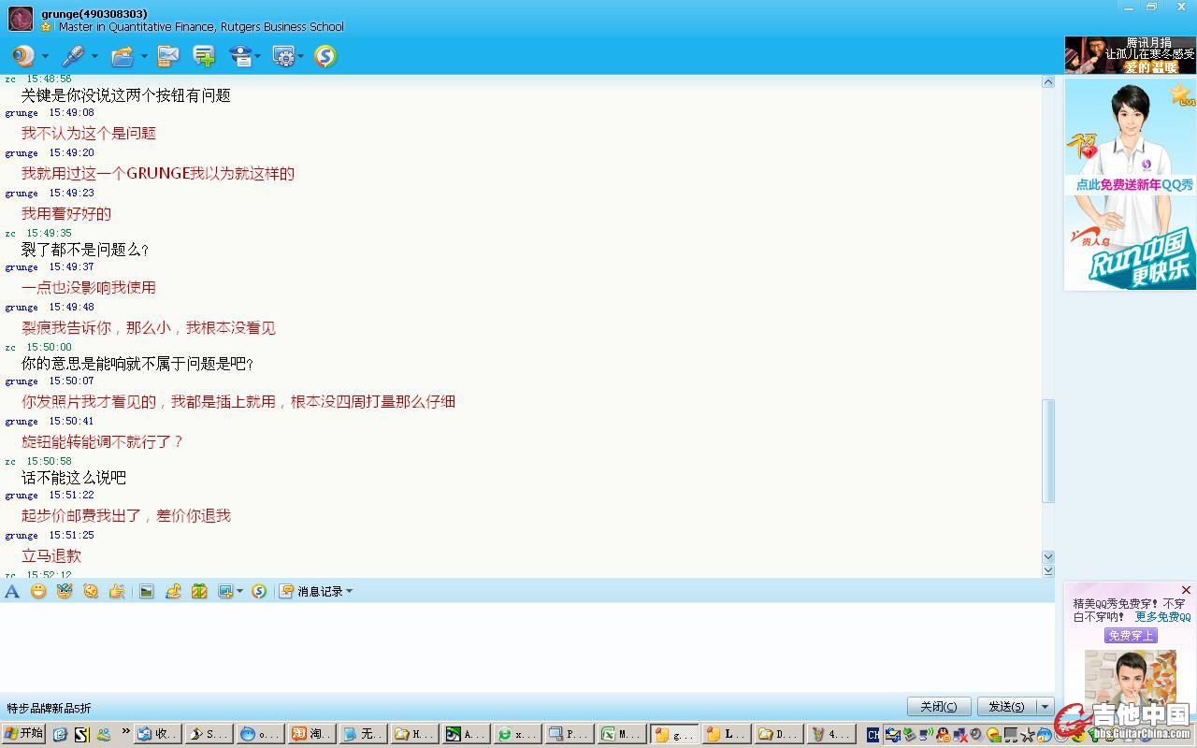The image size is (1197, 748).
Task: Expand the application gear icon dropdown
Action: click(300, 57)
